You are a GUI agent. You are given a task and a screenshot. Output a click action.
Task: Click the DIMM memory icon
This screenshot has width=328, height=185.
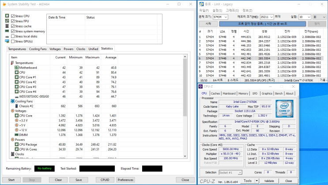pos(16,135)
